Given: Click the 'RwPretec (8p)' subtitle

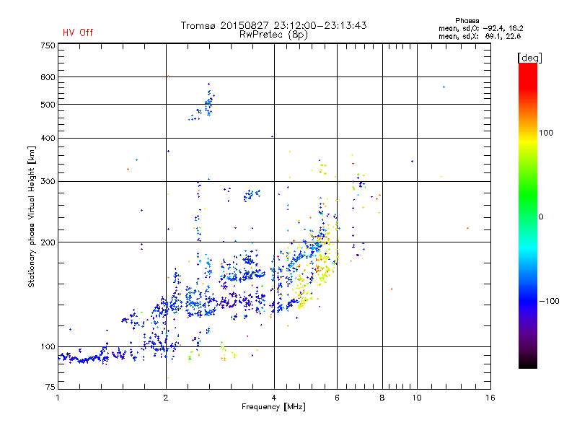Looking at the screenshot, I should tap(273, 35).
